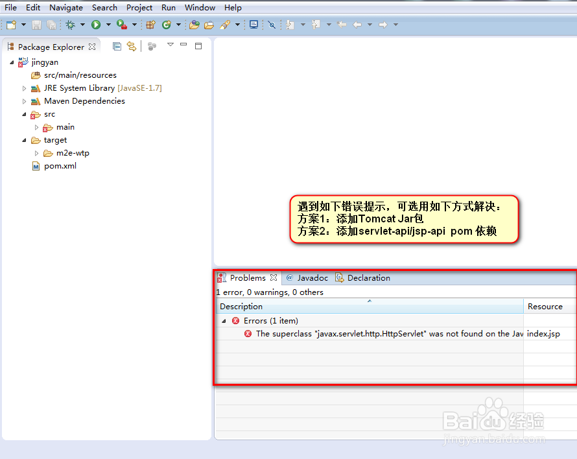This screenshot has width=577, height=459.
Task: Open the Help menu
Action: click(233, 7)
